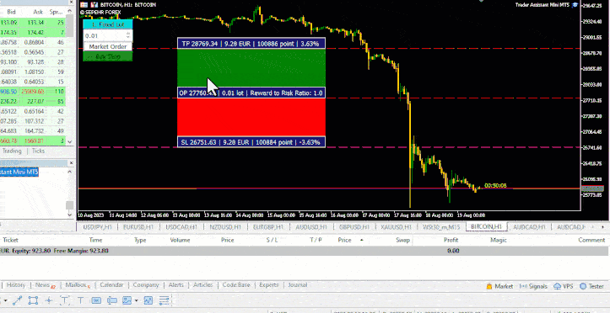This screenshot has width=610, height=313.
Task: Open the VPS cloud icon
Action: [557, 286]
